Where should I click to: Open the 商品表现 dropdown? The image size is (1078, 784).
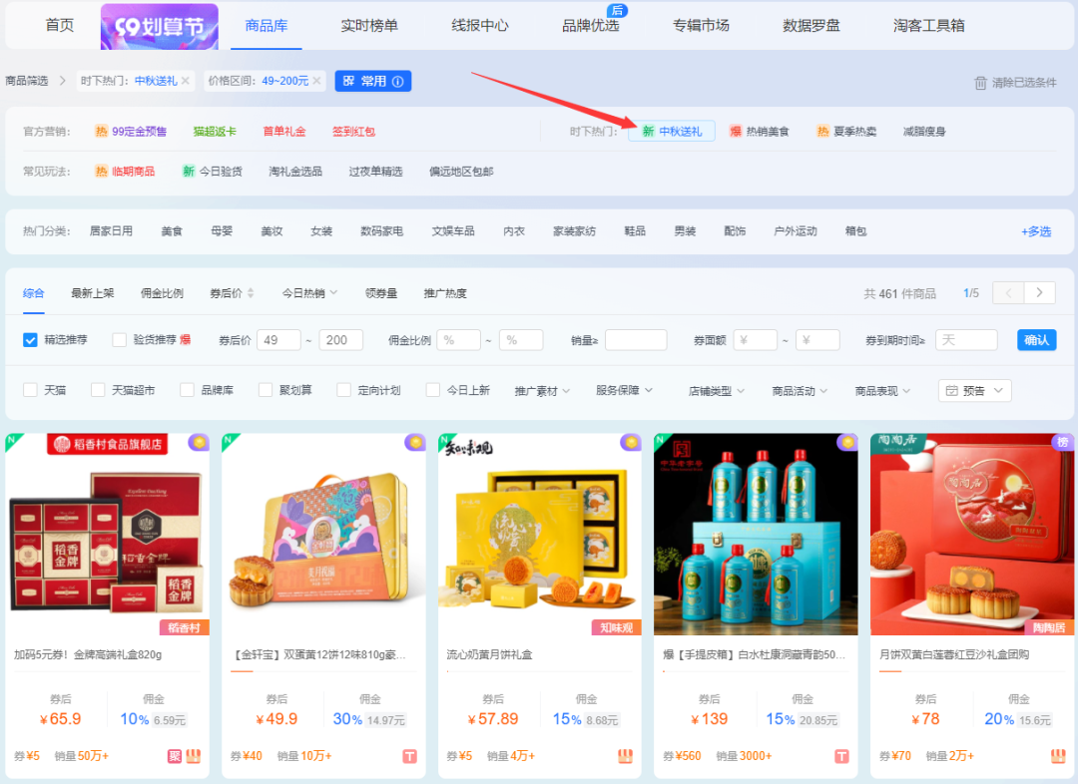pyautogui.click(x=882, y=391)
